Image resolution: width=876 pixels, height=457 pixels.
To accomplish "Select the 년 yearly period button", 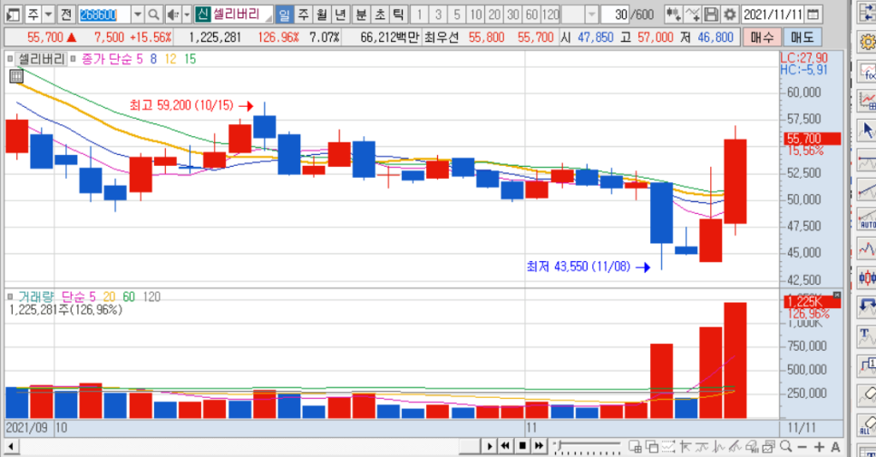I will (x=341, y=15).
